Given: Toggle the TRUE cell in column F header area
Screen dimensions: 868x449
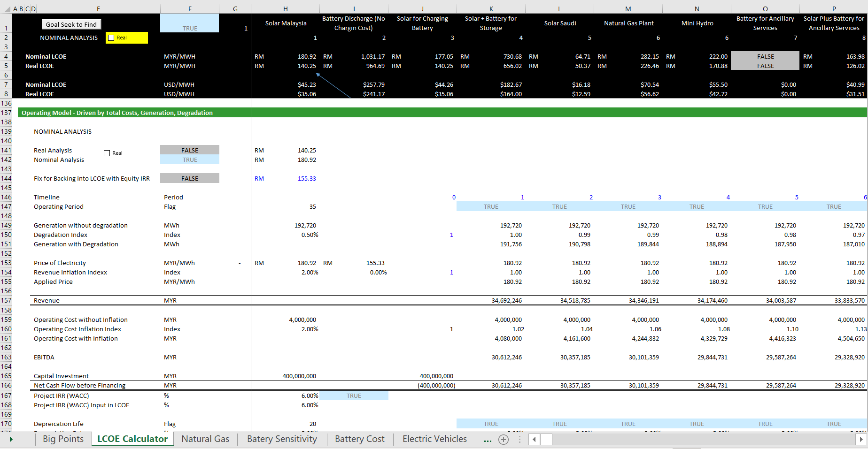Looking at the screenshot, I should click(190, 23).
